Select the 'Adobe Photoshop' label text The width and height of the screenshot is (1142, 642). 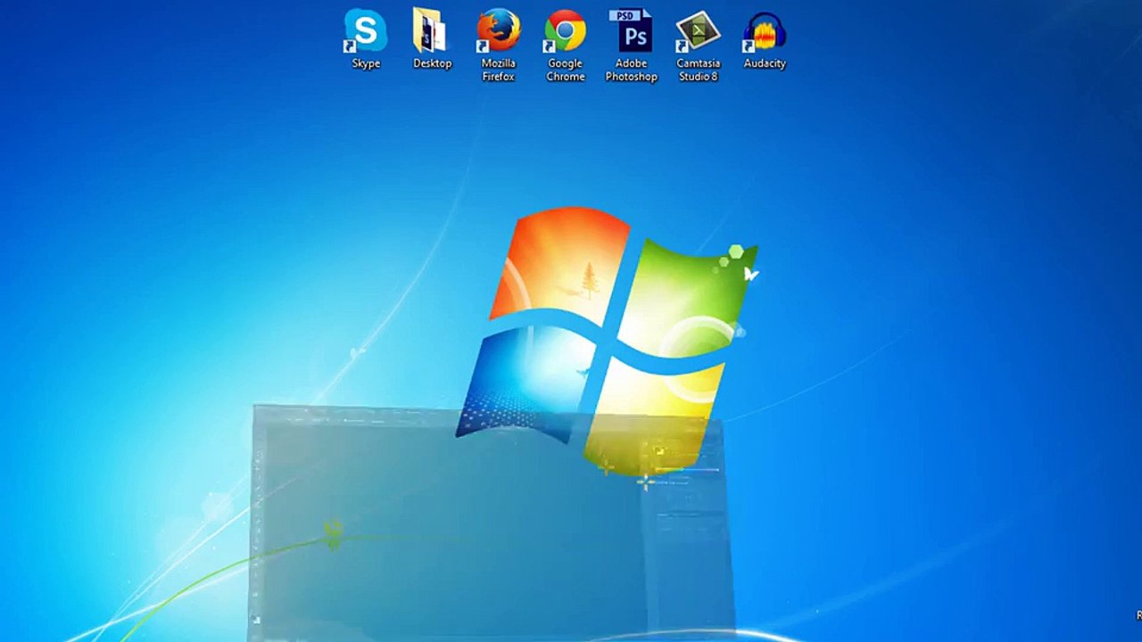pyautogui.click(x=631, y=70)
